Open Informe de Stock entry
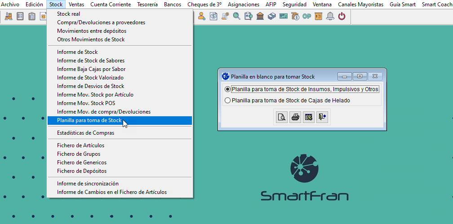 pyautogui.click(x=120, y=52)
